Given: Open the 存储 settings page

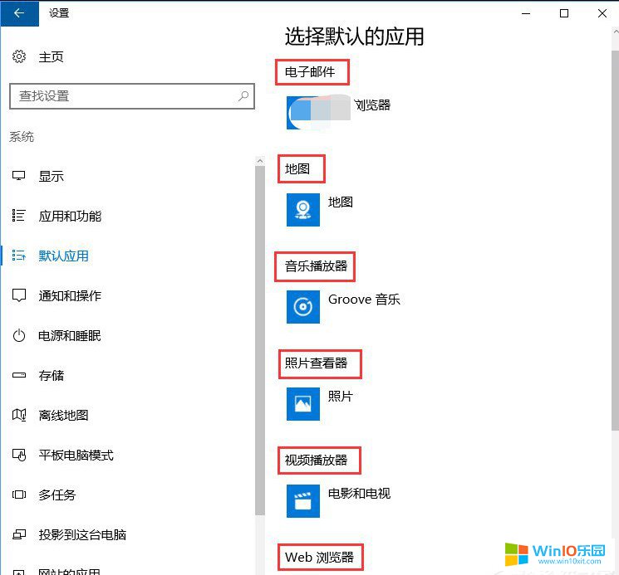Looking at the screenshot, I should tap(51, 376).
